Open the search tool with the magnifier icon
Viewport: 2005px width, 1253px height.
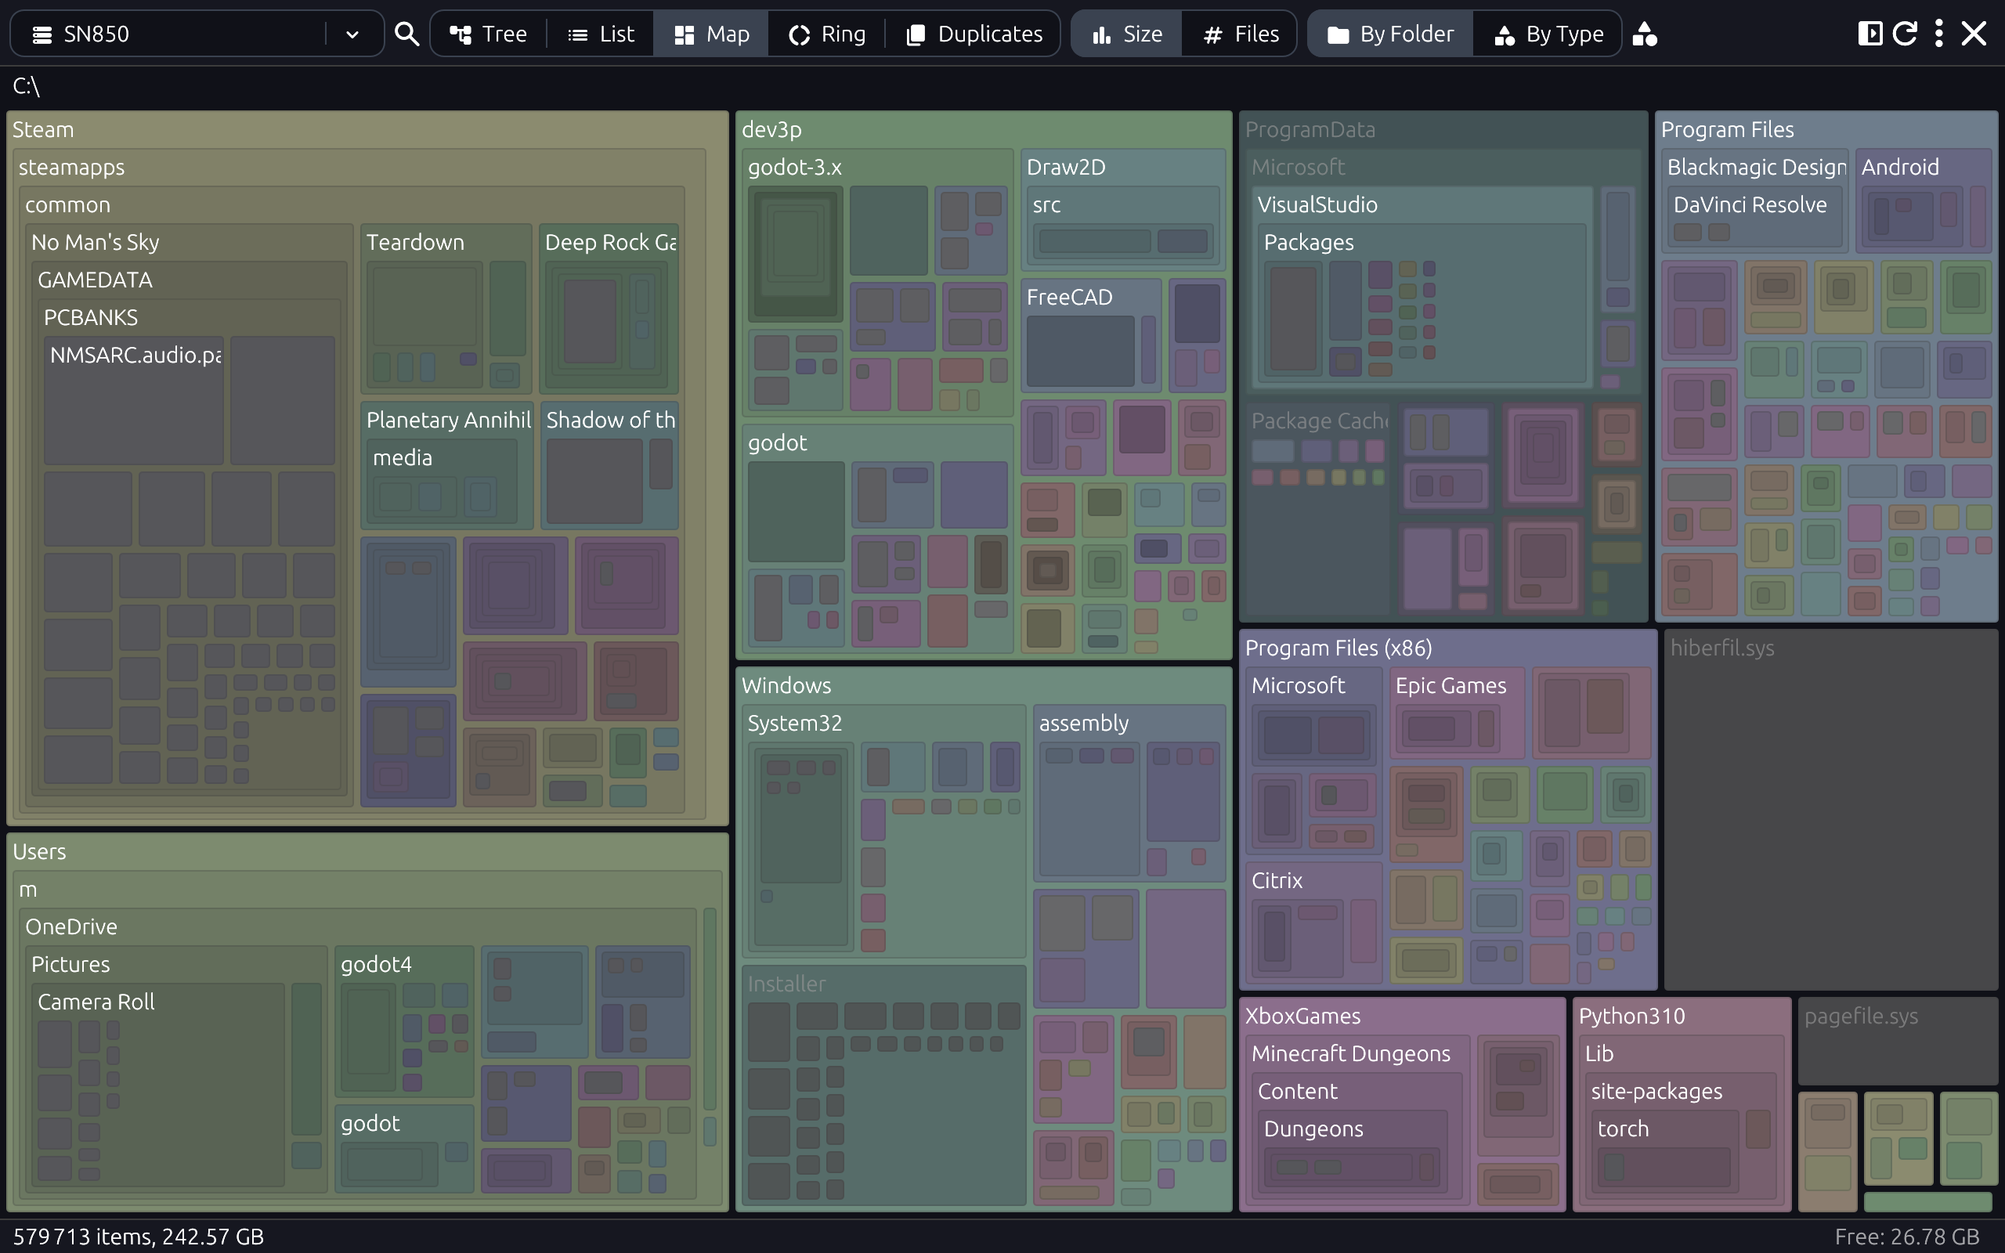pyautogui.click(x=406, y=33)
